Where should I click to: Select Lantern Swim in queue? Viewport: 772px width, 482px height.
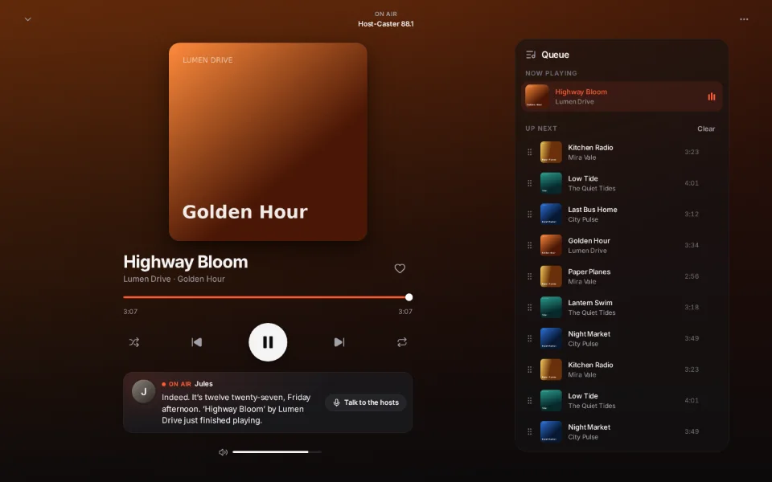click(622, 308)
